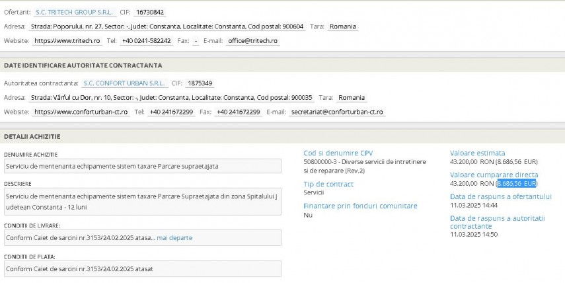Click the Descriere text box
Image resolution: width=565 pixels, height=283 pixels.
point(141,201)
